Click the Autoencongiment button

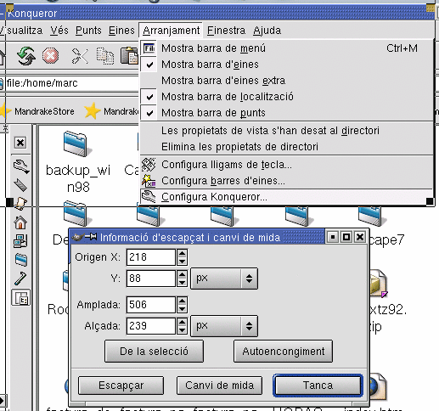click(x=283, y=352)
